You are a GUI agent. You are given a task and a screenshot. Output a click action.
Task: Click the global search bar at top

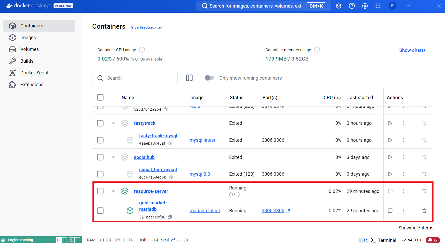(264, 6)
